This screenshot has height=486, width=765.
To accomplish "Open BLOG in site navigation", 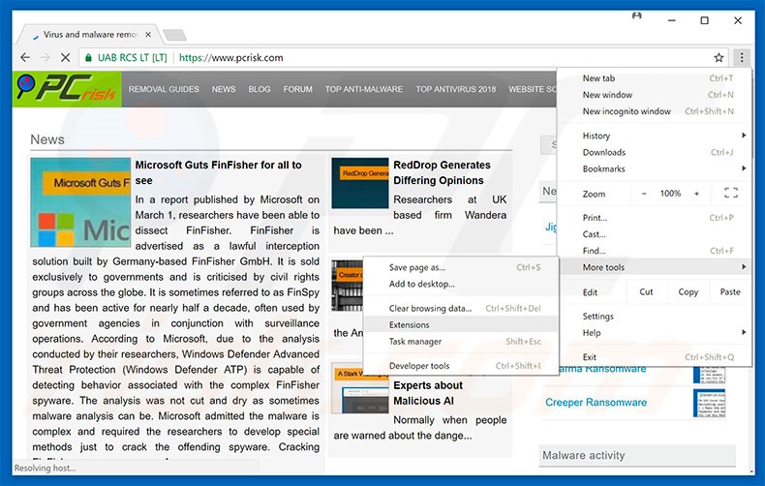I will click(x=260, y=89).
